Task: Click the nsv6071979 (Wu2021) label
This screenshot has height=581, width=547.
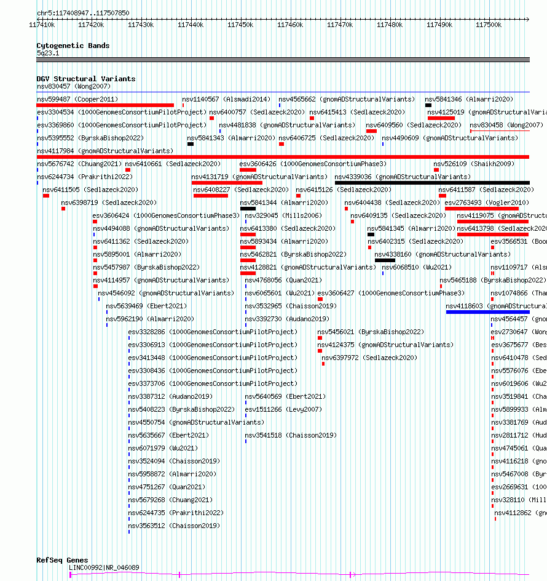Action: point(163,448)
